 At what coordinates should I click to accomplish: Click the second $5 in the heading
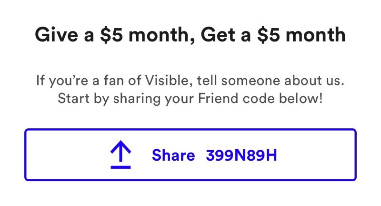[x=268, y=35]
